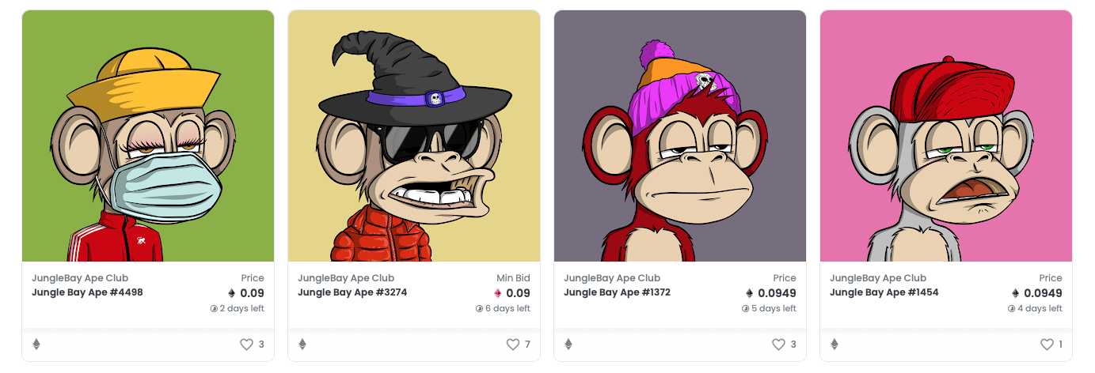Click the 0.0949 price on Ape #1372
1095x373 pixels.
[776, 293]
